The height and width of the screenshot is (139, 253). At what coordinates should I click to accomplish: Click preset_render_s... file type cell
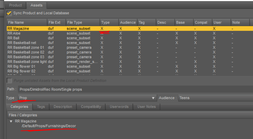coord(82,62)
